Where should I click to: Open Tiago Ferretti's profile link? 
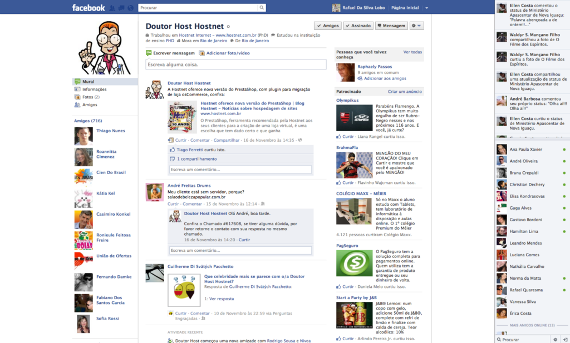(x=190, y=150)
